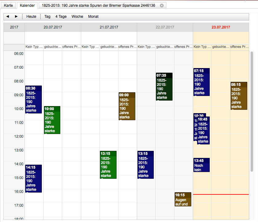Select the 13:45 Noch kein event
258x222 pixels.
coord(201,165)
